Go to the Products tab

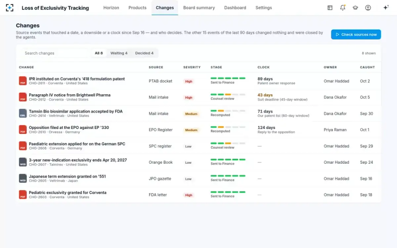pyautogui.click(x=138, y=8)
